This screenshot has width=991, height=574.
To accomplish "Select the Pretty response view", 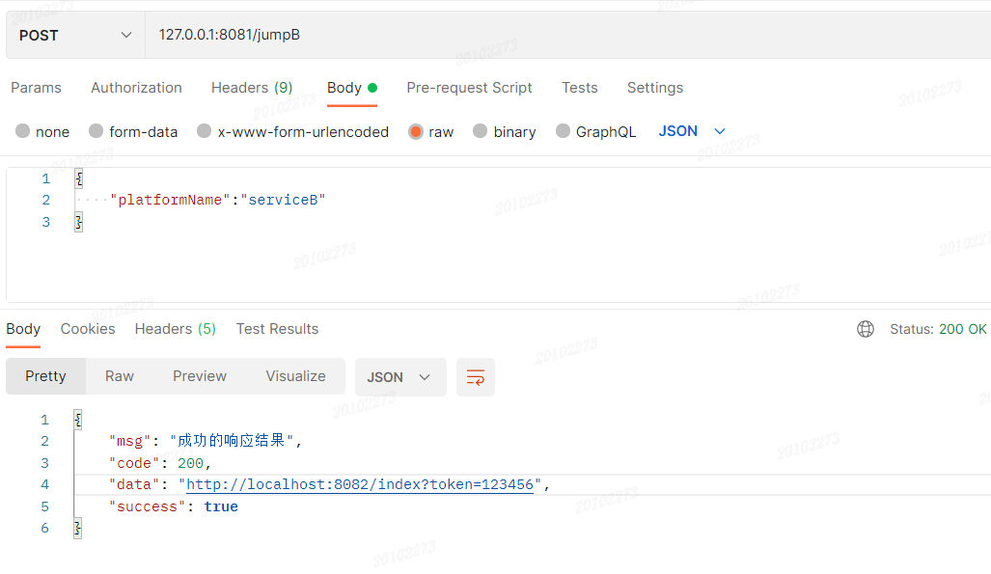I will click(45, 376).
